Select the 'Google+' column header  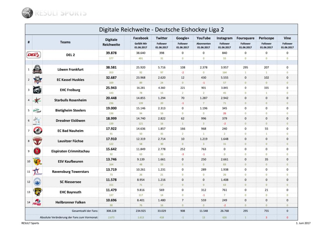[x=183, y=38]
